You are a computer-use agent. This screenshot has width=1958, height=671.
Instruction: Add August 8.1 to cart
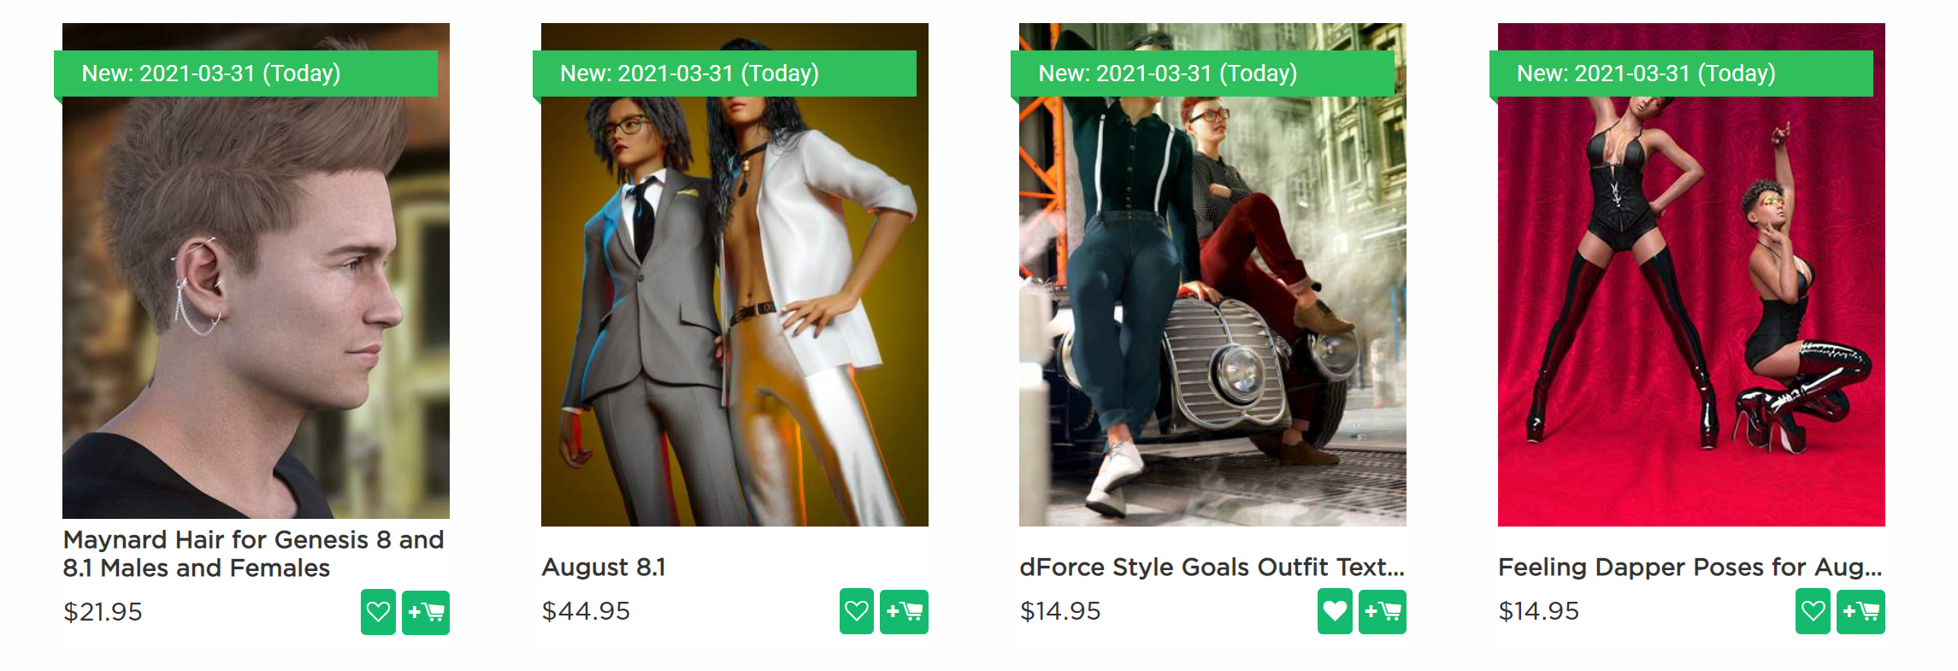click(904, 611)
